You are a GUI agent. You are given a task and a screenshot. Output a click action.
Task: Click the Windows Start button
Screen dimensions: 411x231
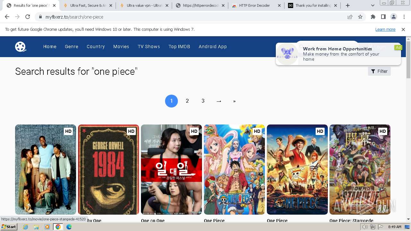[9, 227]
